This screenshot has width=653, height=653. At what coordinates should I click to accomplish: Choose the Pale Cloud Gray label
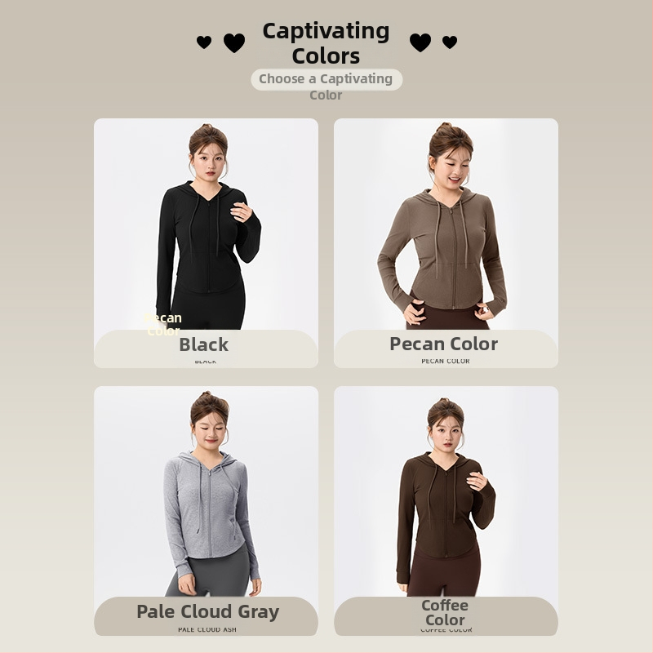[x=208, y=611]
